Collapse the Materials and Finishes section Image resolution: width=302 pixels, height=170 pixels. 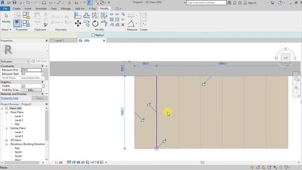pyautogui.click(x=42, y=94)
